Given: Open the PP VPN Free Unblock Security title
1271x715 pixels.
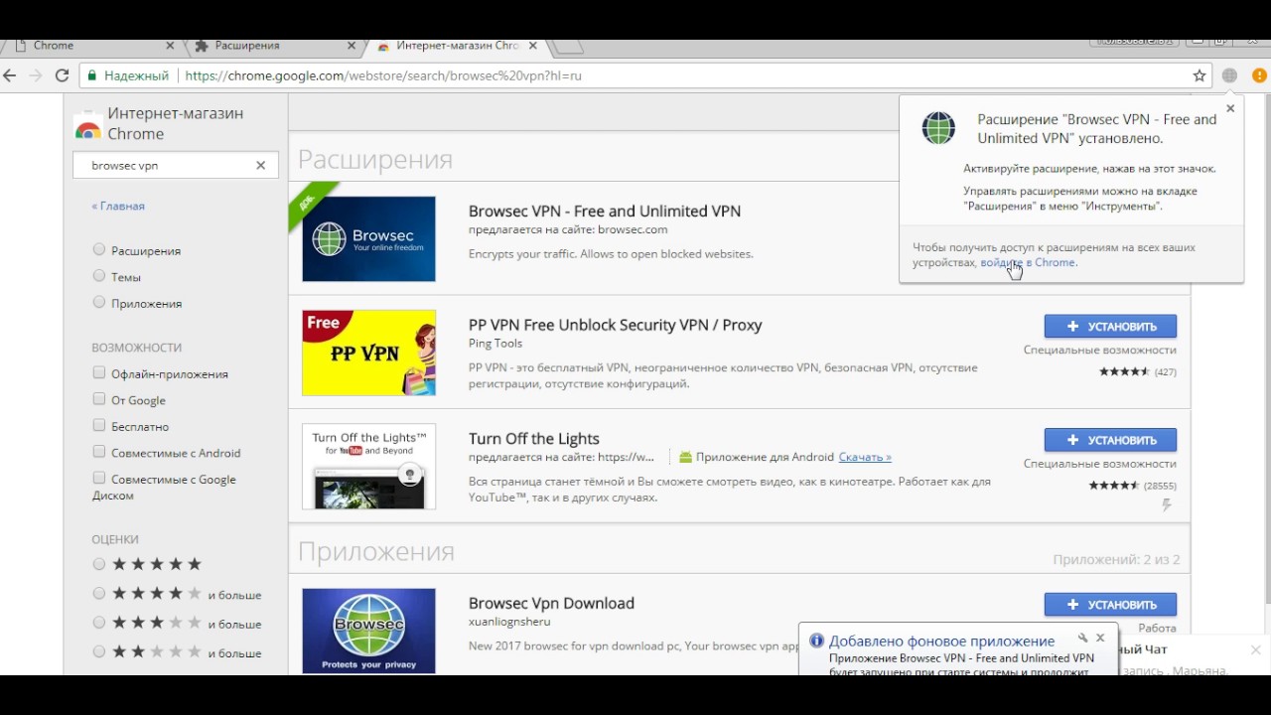Looking at the screenshot, I should tap(616, 325).
